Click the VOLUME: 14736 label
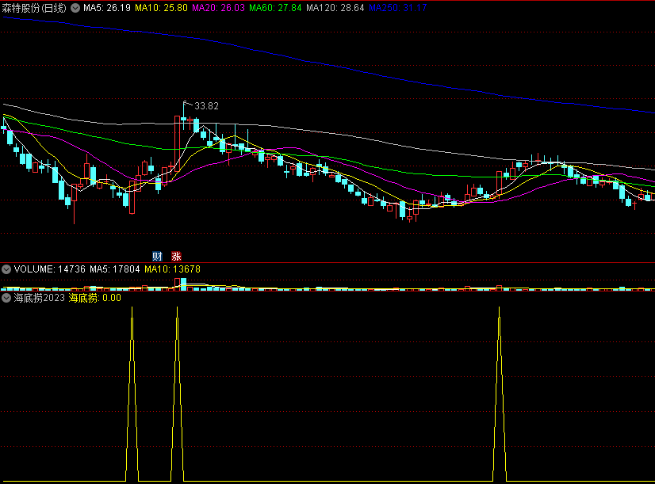 click(x=50, y=269)
